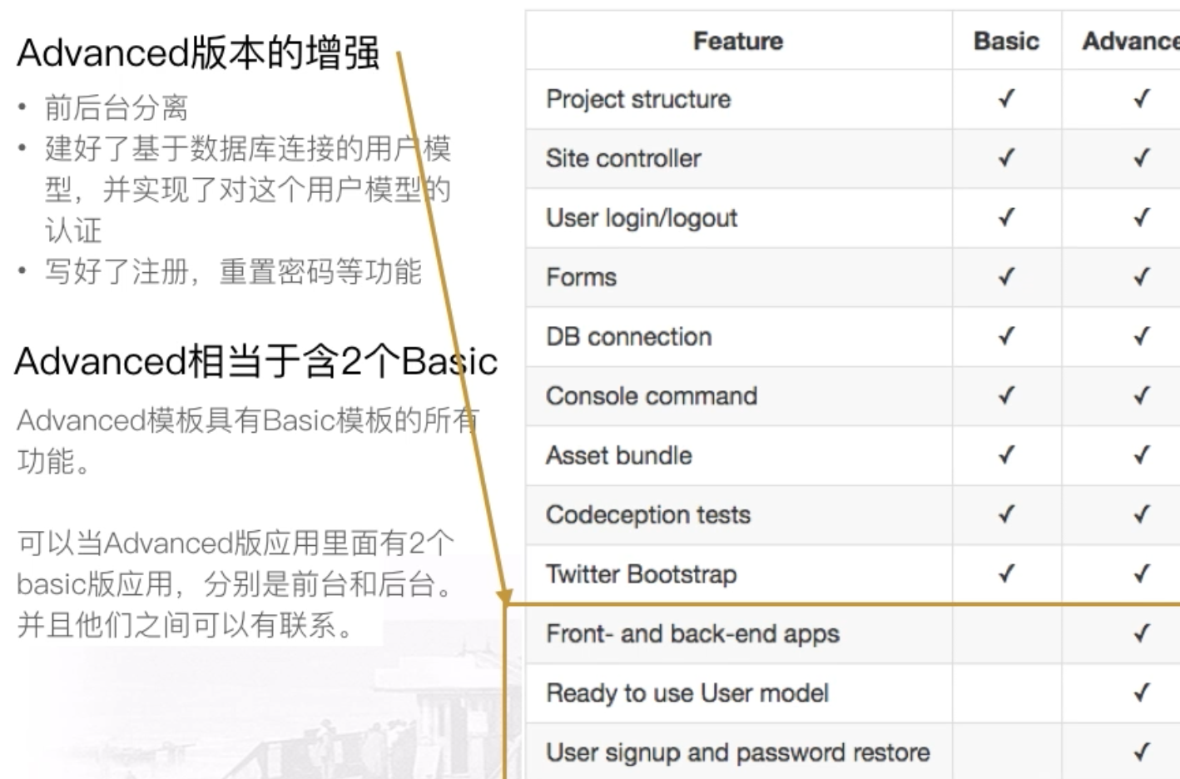
Task: Click Basic checkmark for DB connection
Action: (x=1006, y=336)
